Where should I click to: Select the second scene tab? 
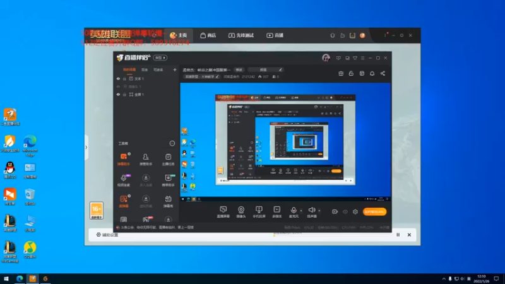(145, 69)
